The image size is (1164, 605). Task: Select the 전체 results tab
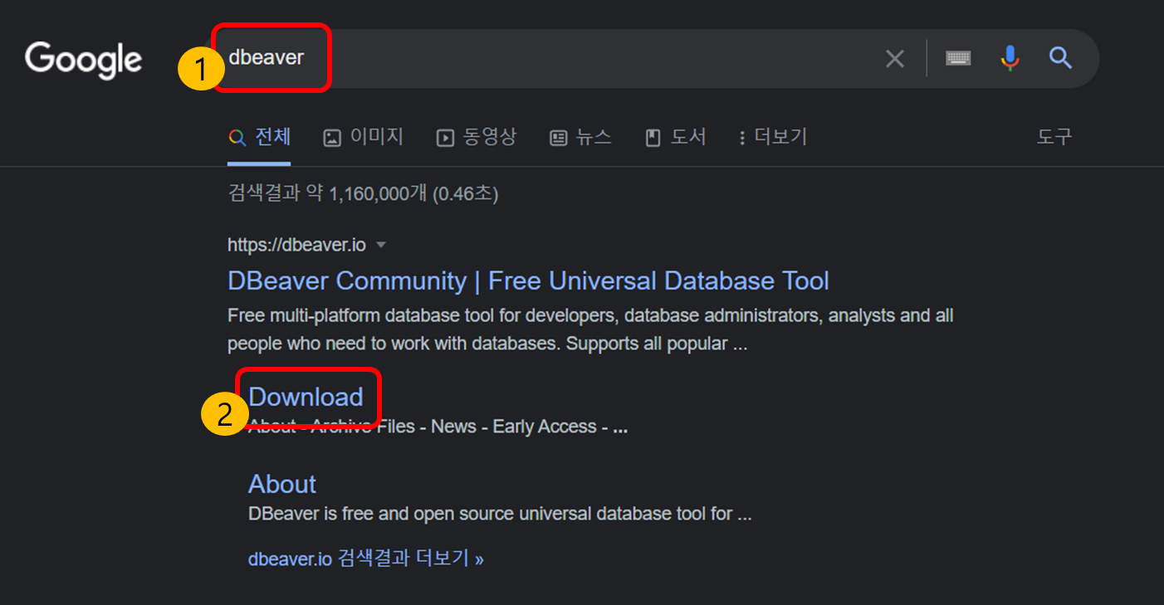pos(260,137)
